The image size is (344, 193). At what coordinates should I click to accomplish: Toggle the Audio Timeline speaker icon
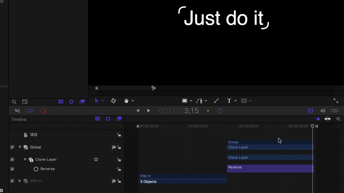tap(323, 110)
